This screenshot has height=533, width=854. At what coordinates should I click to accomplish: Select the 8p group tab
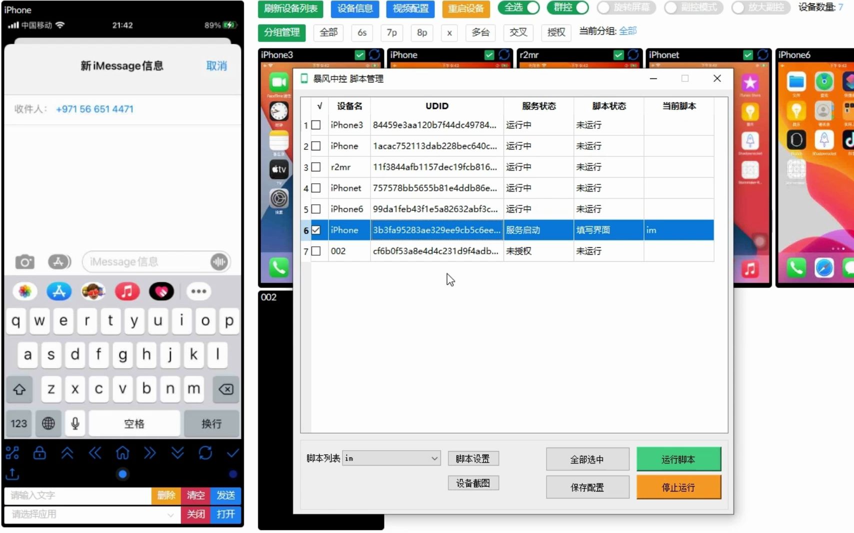[422, 32]
